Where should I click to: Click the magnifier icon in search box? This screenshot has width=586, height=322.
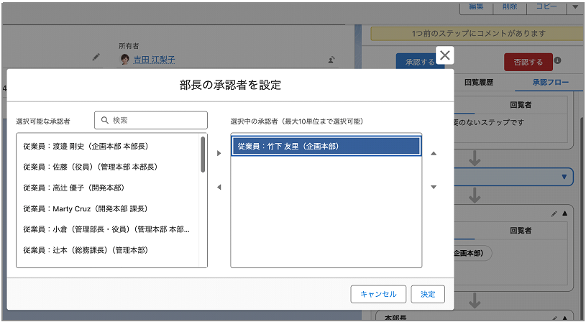click(x=105, y=120)
